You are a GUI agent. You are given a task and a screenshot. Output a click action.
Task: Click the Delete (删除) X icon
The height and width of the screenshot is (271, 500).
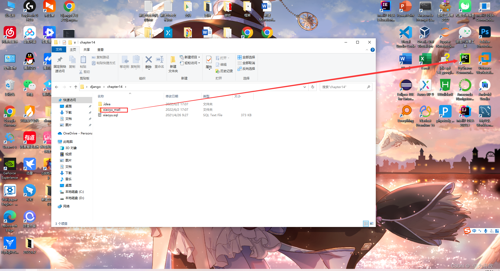(x=148, y=60)
